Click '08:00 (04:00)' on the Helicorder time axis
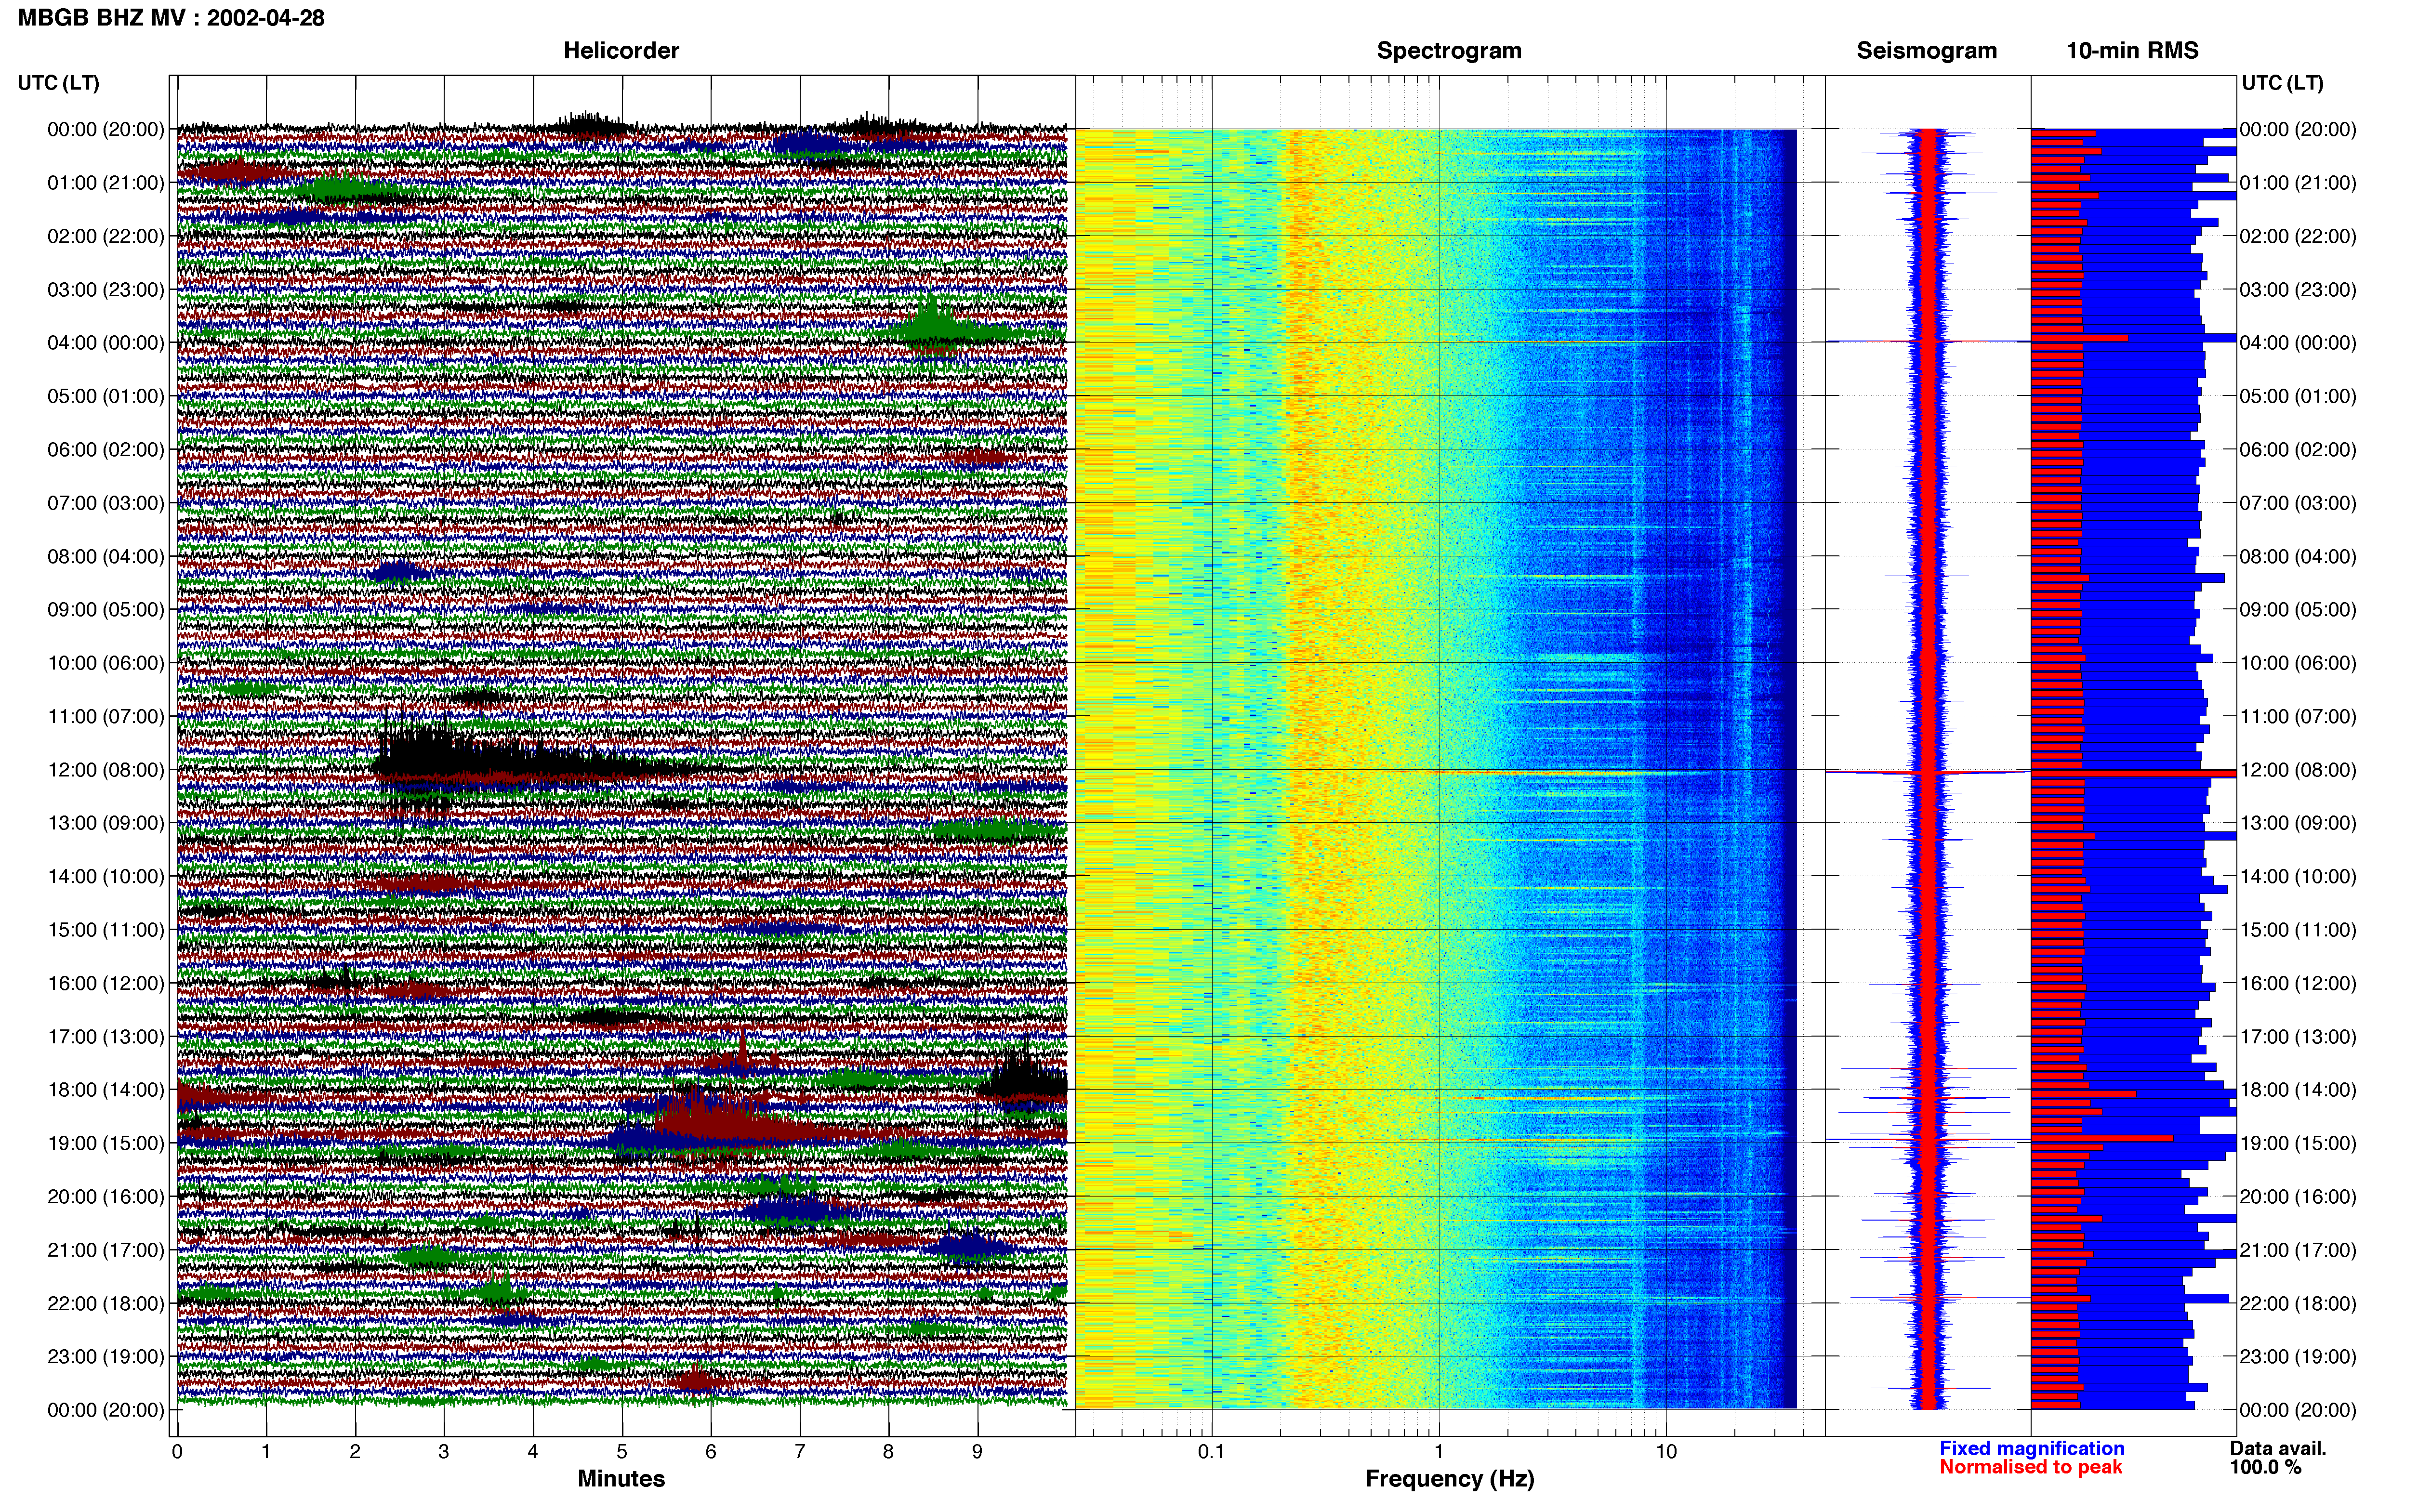Viewport: 2418px width, 1512px height. click(106, 557)
